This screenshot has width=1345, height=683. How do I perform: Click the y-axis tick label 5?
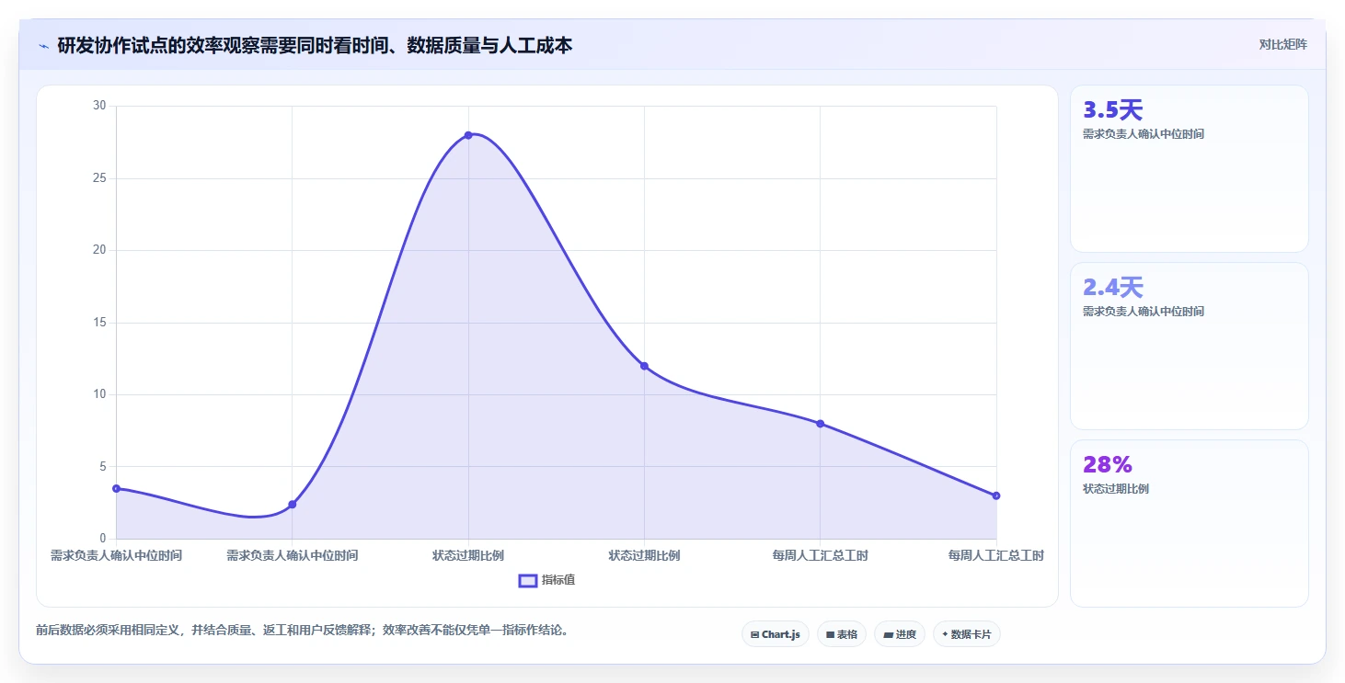(x=103, y=466)
